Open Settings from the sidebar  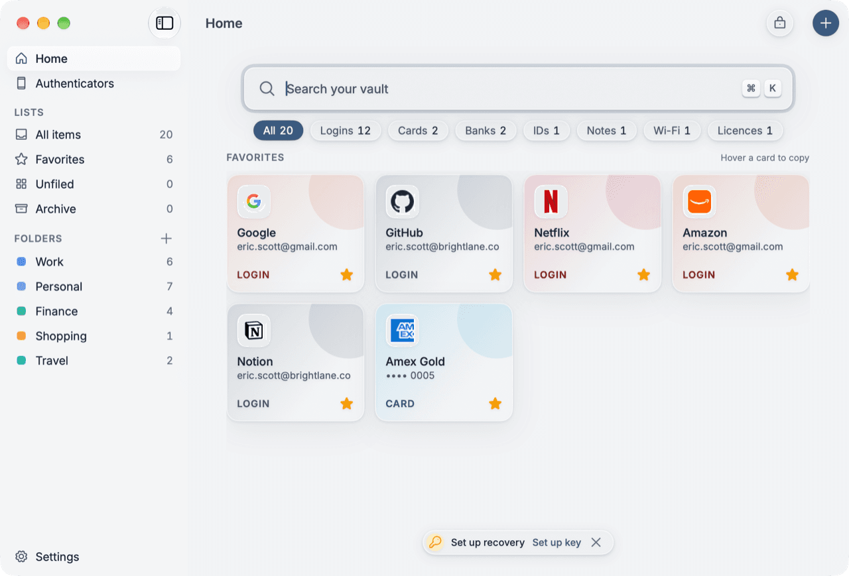click(x=94, y=557)
